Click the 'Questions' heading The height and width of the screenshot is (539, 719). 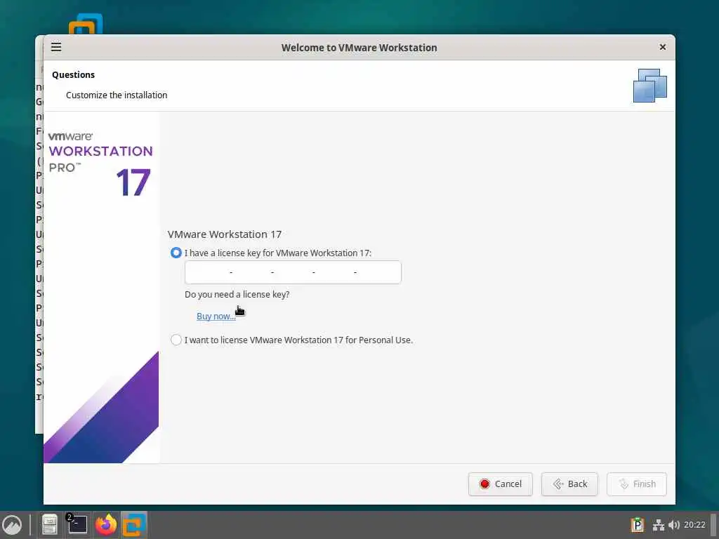73,74
